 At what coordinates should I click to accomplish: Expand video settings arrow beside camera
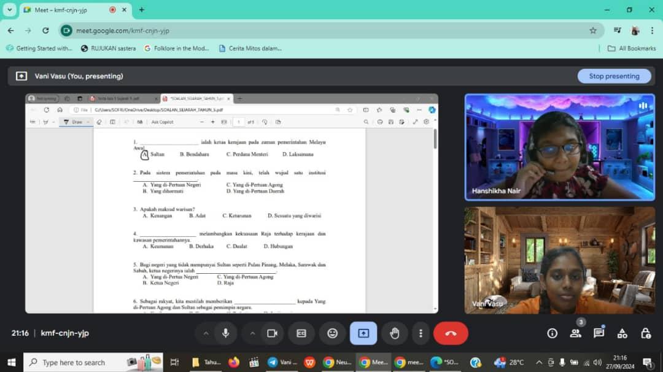point(252,333)
